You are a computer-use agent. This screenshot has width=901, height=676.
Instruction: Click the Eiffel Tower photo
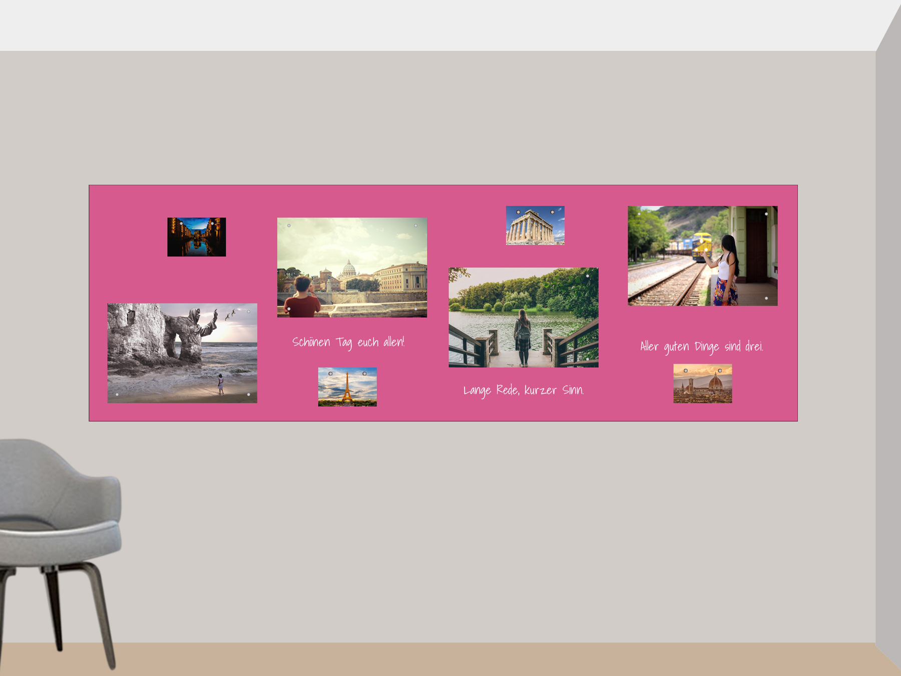pos(347,387)
